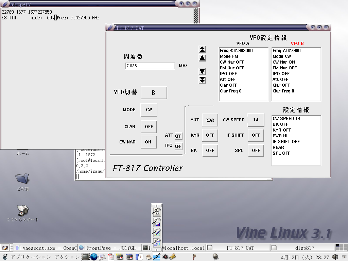This screenshot has width=348, height=261.
Task: Launch the mail client icon in the panel
Action: click(102, 257)
